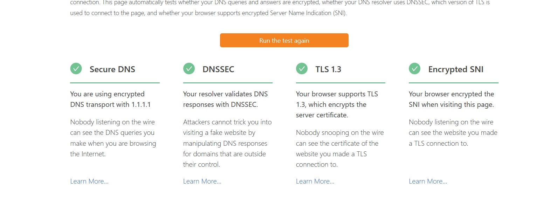Select the Encrypted SNI heading
This screenshot has height=199, width=550.
[x=456, y=69]
